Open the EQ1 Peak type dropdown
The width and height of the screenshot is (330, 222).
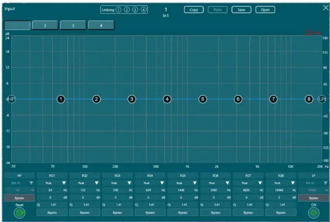[52, 183]
